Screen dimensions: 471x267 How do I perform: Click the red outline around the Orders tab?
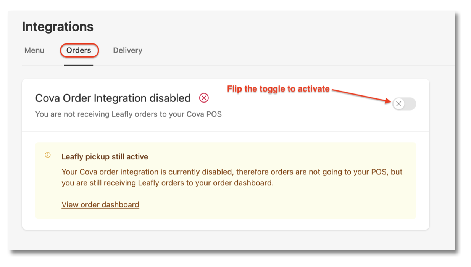[79, 44]
